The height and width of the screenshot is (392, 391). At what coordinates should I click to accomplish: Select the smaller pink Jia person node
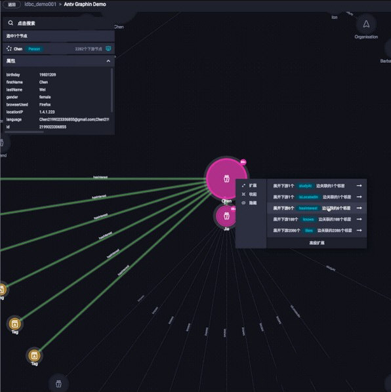[x=226, y=216]
